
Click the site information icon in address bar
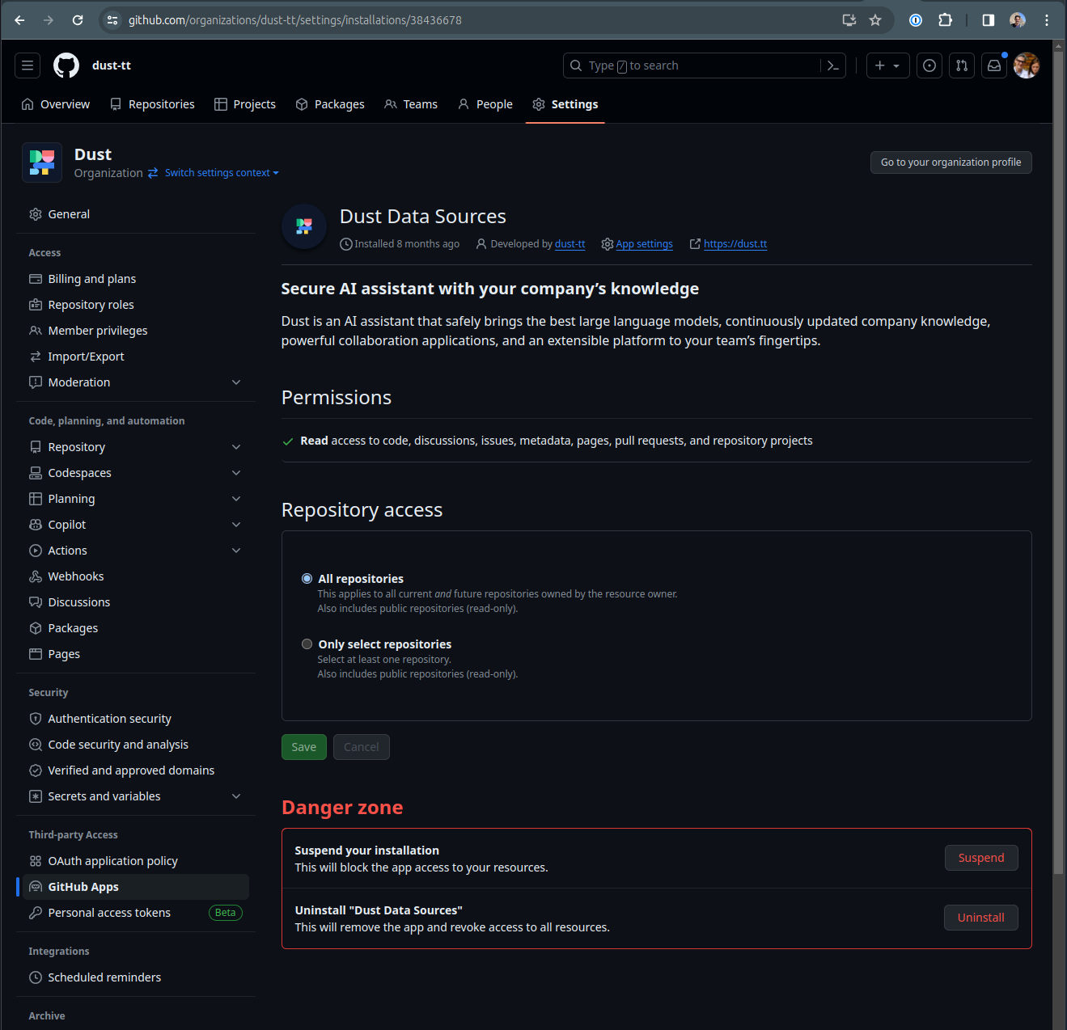pyautogui.click(x=112, y=20)
